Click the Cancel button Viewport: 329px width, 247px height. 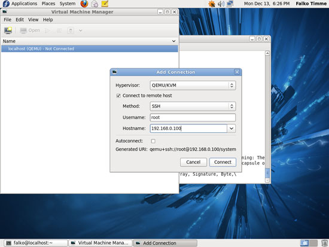[x=193, y=162]
